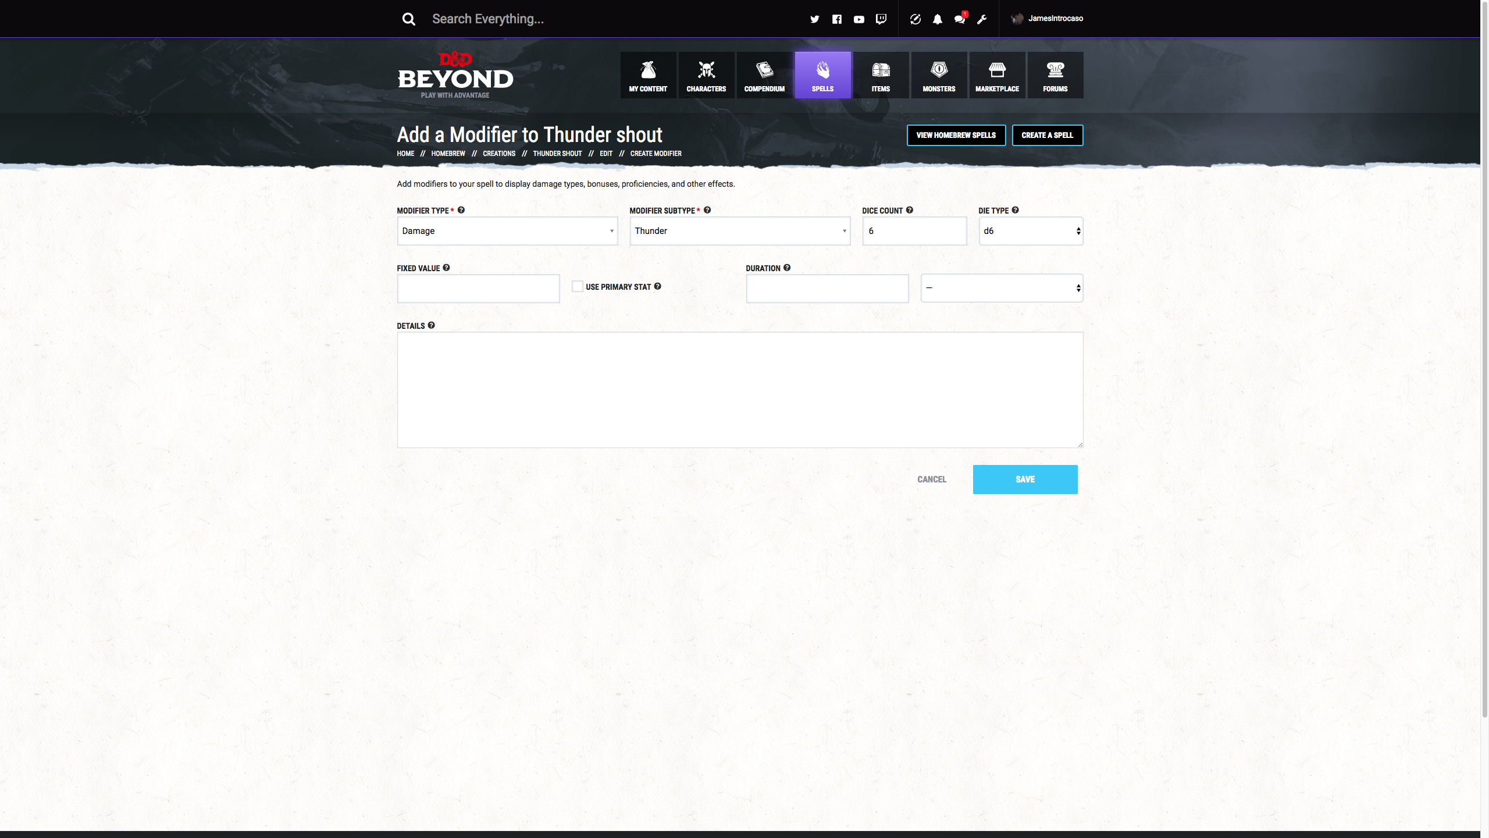Viewport: 1489px width, 838px height.
Task: Open the Items nav tab
Action: 881,75
